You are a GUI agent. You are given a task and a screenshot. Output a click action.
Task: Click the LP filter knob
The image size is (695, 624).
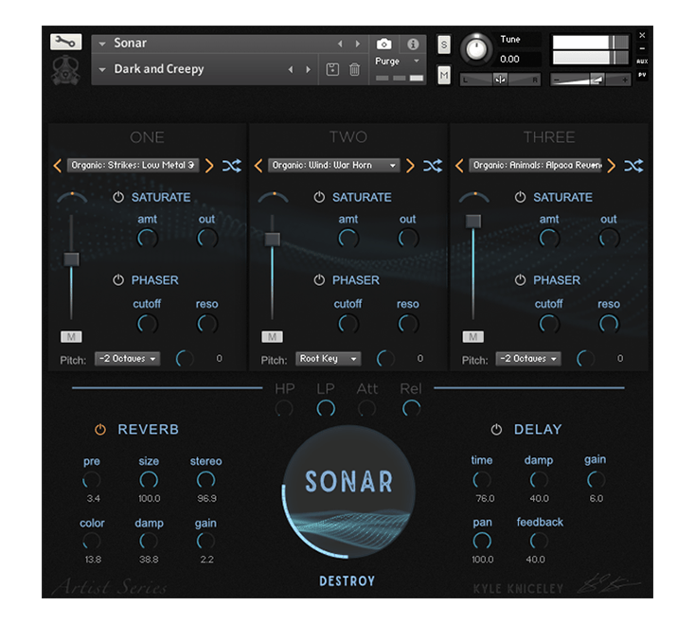click(x=326, y=409)
